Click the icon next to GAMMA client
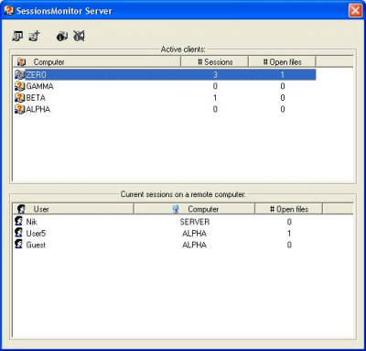Screen dimensions: 366x351 (20, 86)
